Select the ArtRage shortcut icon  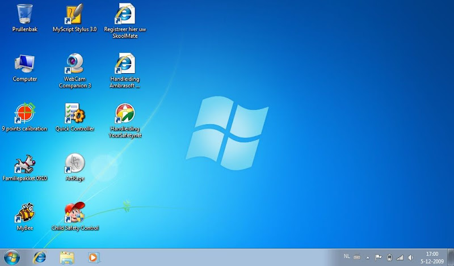pyautogui.click(x=75, y=163)
